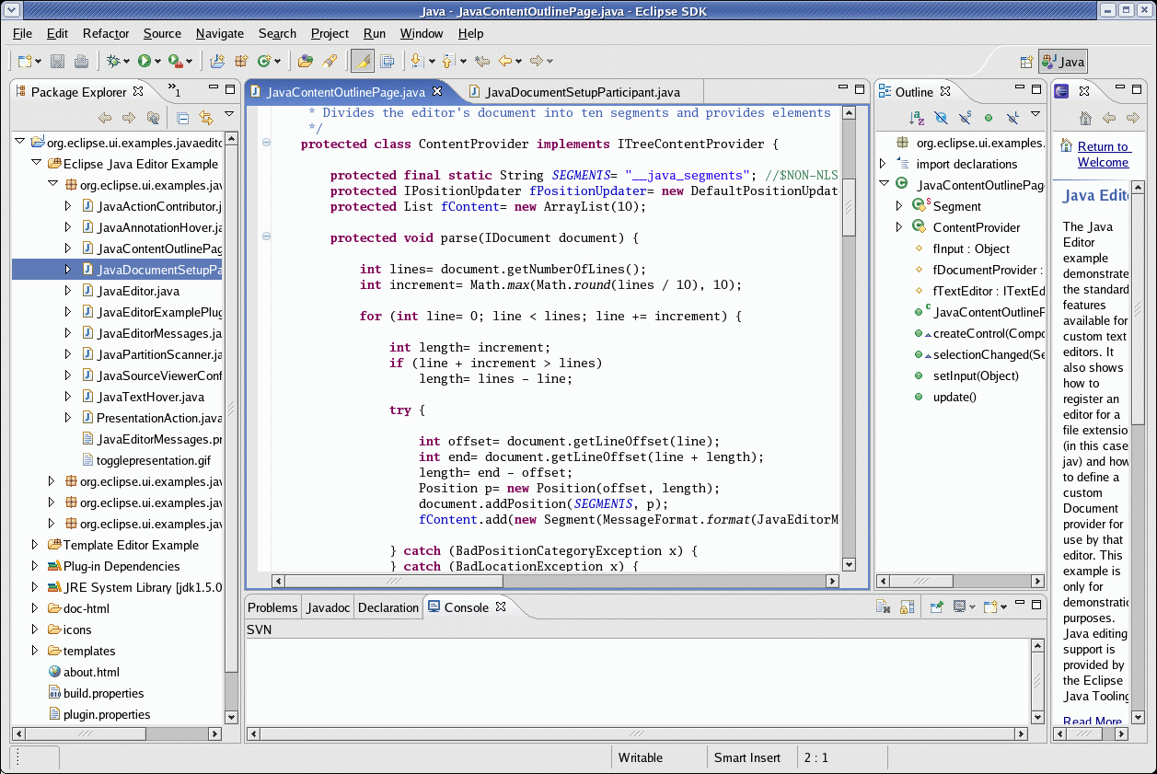Toggle Link with Editor in Package Explorer
Viewport: 1157px width, 774px height.
(205, 118)
